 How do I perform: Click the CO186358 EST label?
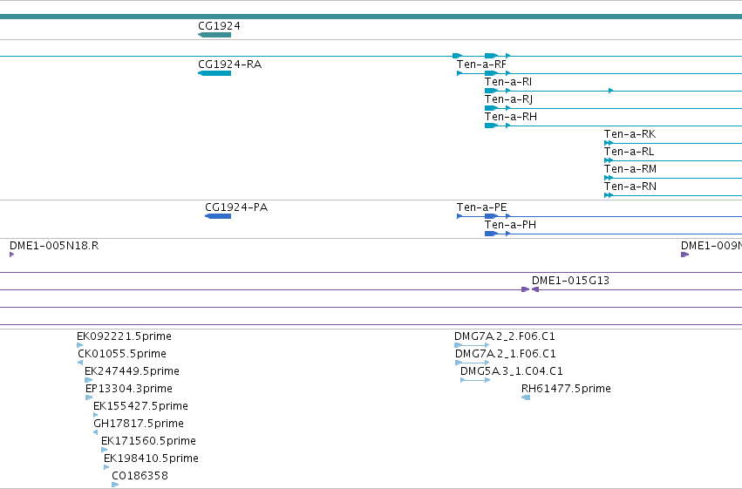[x=140, y=476]
